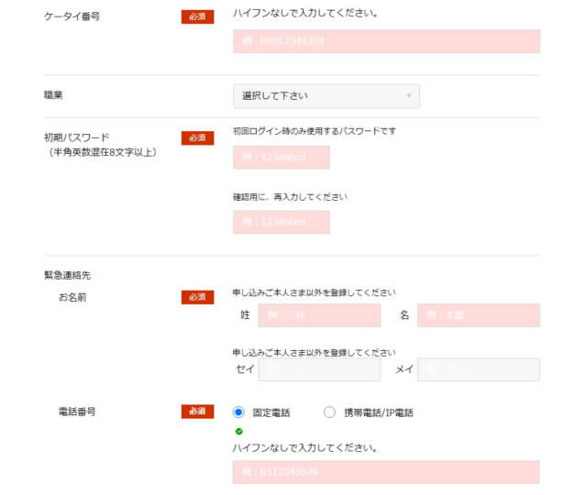Click the password confirmation 再入力 field
Image resolution: width=585 pixels, height=495 pixels.
(281, 222)
